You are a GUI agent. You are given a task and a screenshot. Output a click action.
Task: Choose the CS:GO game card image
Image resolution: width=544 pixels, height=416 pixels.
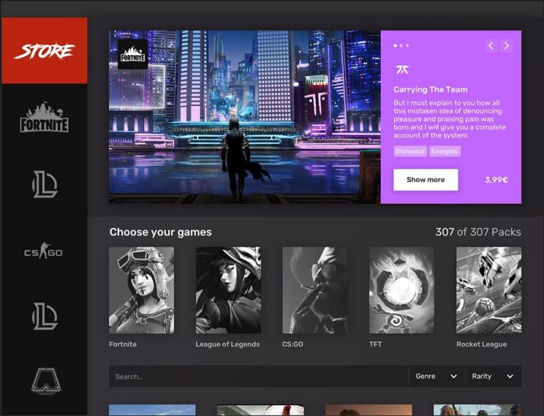coord(315,290)
